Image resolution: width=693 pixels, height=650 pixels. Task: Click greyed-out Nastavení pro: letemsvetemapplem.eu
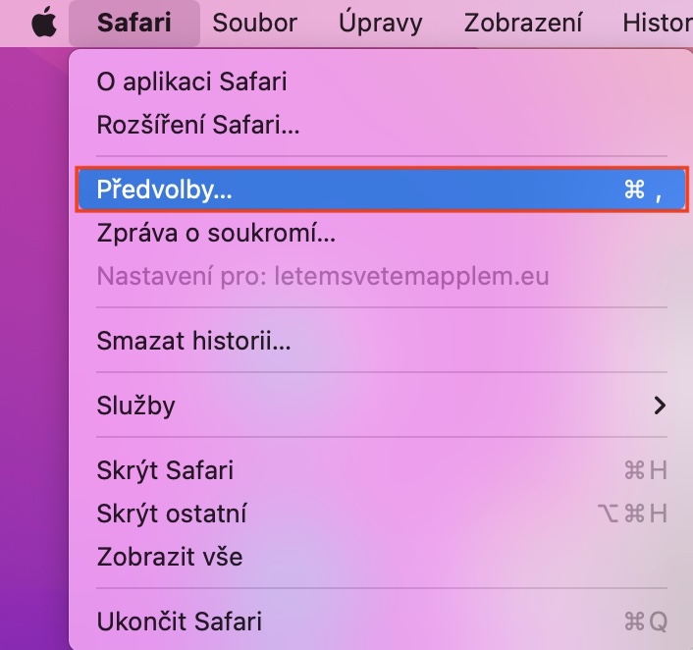click(x=322, y=276)
